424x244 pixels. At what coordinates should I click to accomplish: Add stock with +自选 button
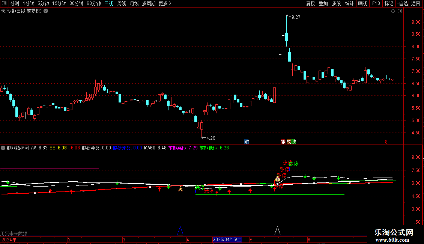[402, 3]
